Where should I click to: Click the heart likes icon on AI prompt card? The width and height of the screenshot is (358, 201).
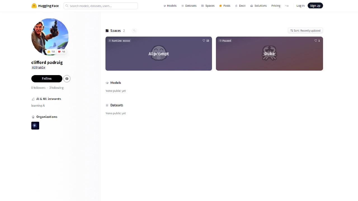point(204,41)
